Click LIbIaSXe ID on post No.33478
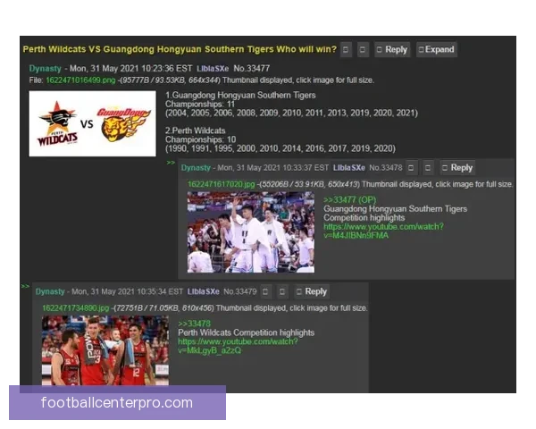The width and height of the screenshot is (536, 429). 349,168
